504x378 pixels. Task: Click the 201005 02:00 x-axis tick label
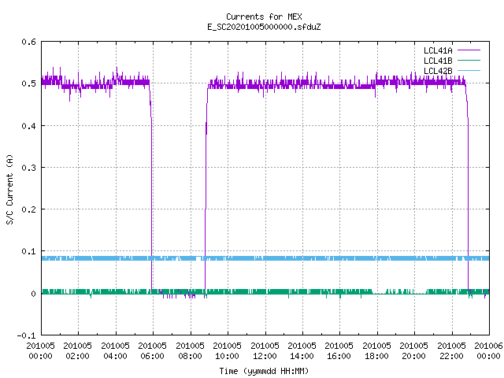[77, 350]
